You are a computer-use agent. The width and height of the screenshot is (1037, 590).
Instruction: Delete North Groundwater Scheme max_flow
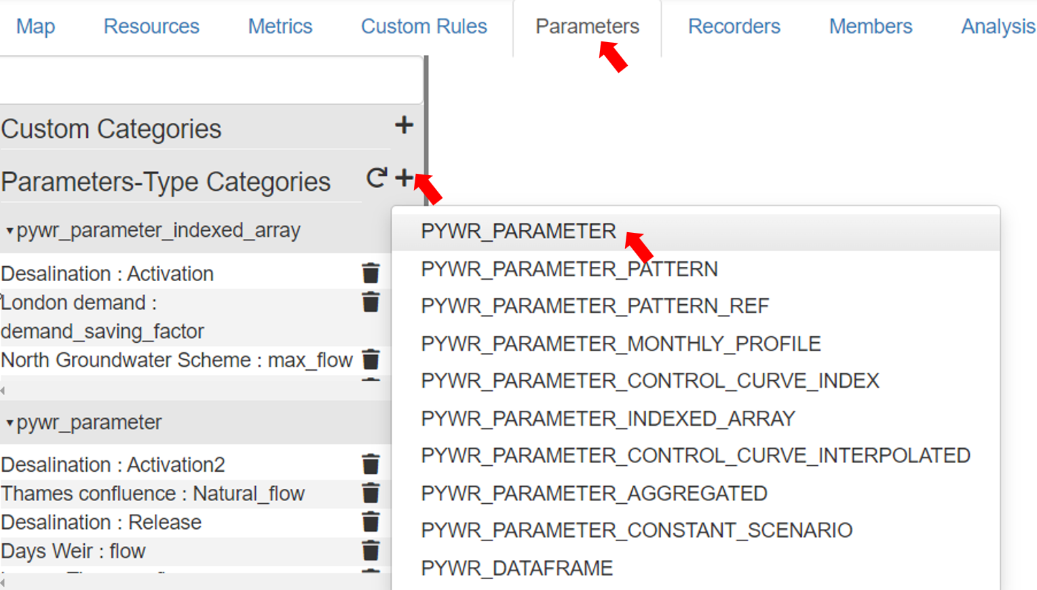click(371, 359)
